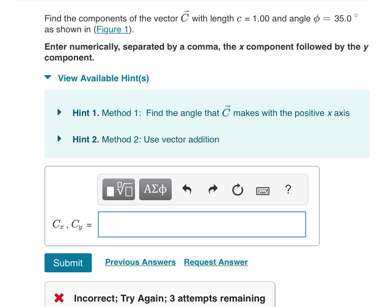Undo the last edit in the answer editor

tap(186, 189)
